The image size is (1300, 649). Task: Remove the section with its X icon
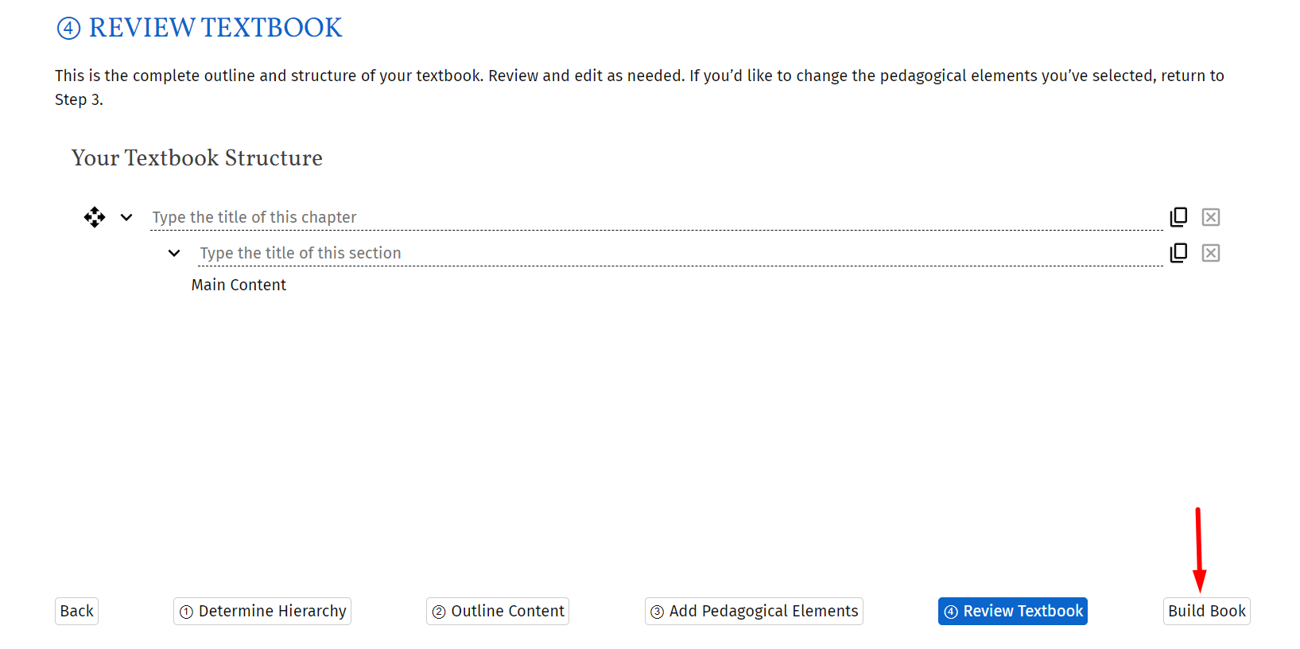pyautogui.click(x=1210, y=253)
